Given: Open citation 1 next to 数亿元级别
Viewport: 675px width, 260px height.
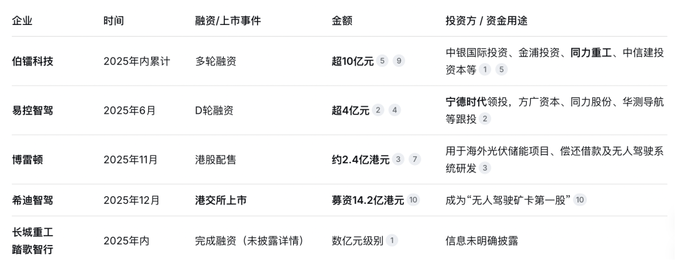Looking at the screenshot, I should tap(391, 241).
